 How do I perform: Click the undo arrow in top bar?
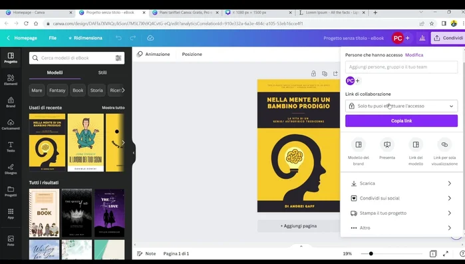point(118,38)
